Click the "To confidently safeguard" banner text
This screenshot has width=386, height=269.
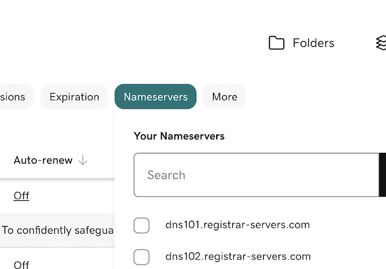(57, 229)
